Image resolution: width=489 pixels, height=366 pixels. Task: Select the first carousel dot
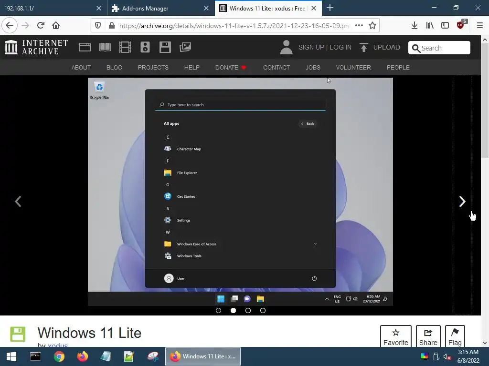click(x=218, y=310)
